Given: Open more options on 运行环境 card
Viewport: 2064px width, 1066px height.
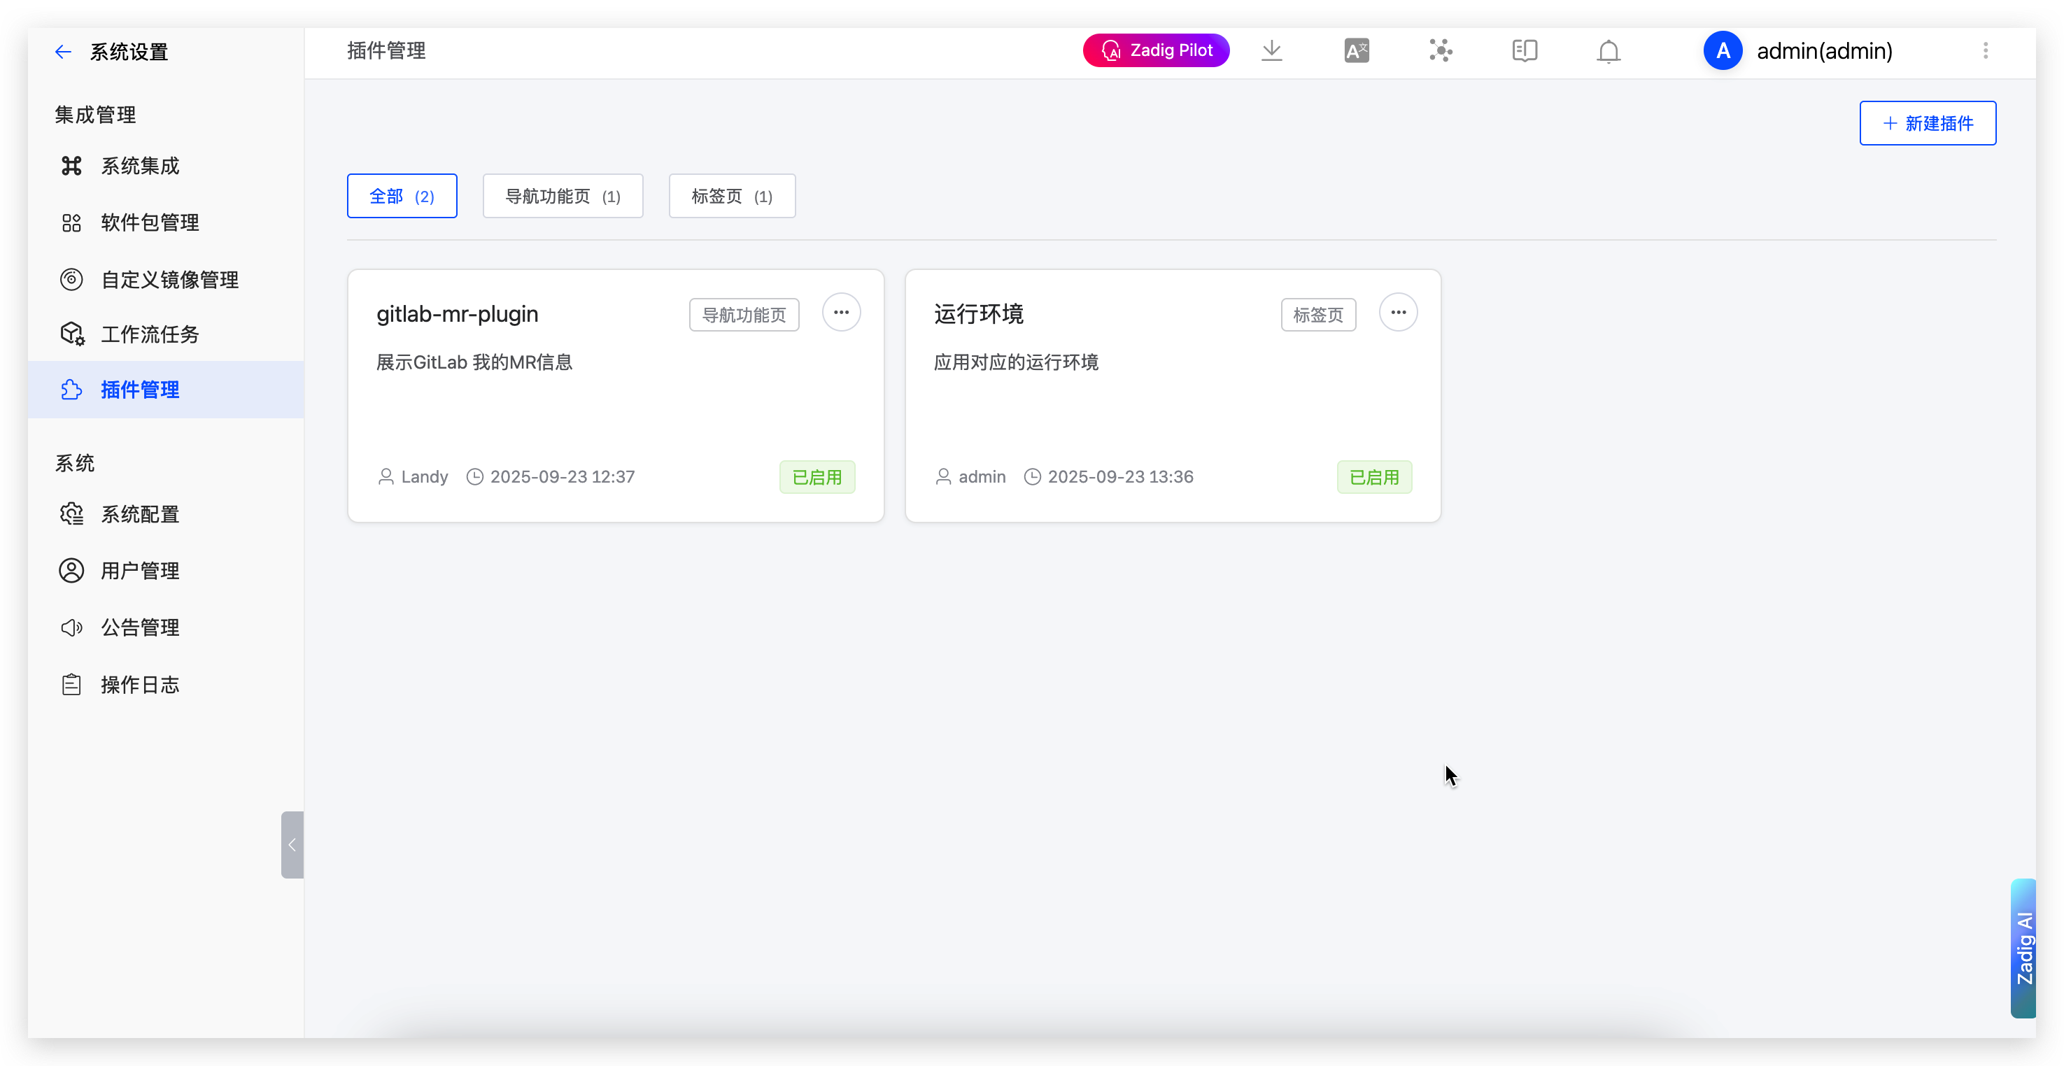Looking at the screenshot, I should [x=1398, y=313].
